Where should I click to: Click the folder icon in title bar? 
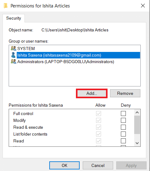click(6, 6)
